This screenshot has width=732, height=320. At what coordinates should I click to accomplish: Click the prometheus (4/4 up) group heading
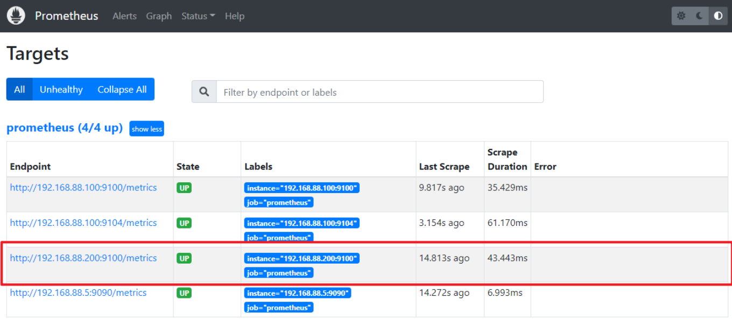click(x=65, y=128)
